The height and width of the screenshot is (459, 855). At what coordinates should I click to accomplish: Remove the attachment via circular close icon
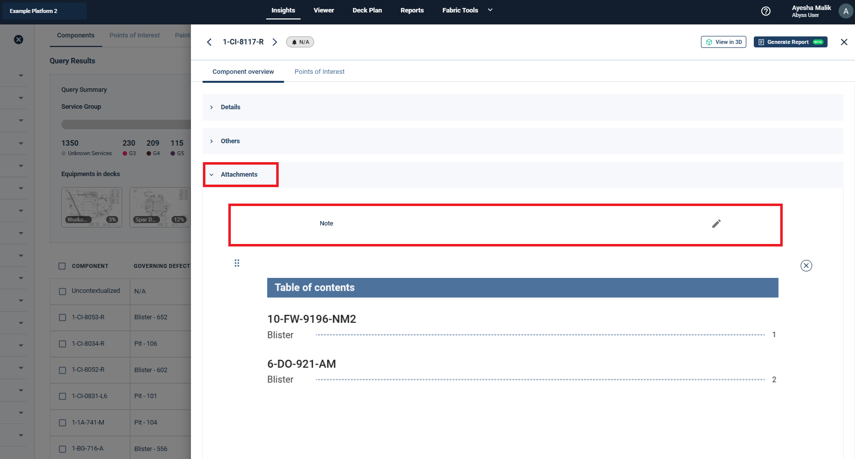coord(806,265)
